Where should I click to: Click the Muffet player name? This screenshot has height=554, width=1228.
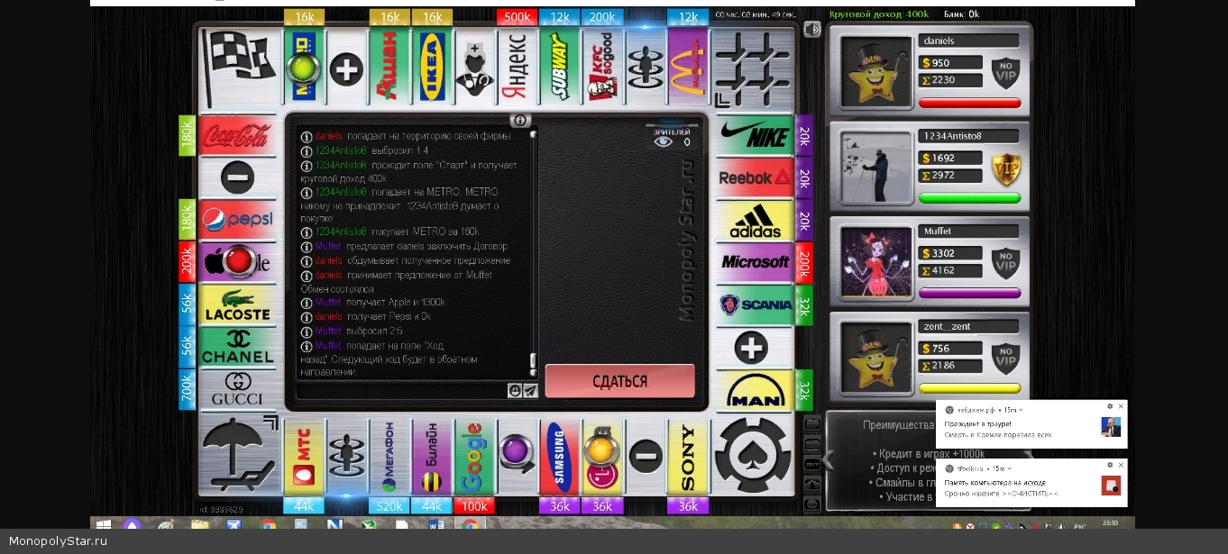(938, 232)
